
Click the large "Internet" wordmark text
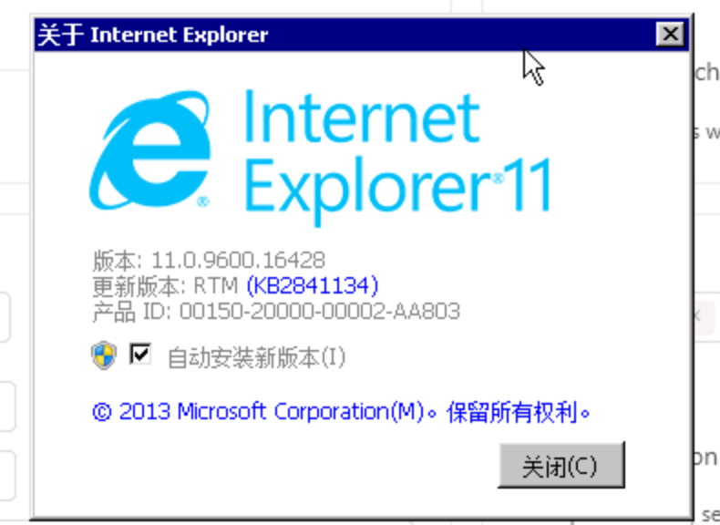363,116
